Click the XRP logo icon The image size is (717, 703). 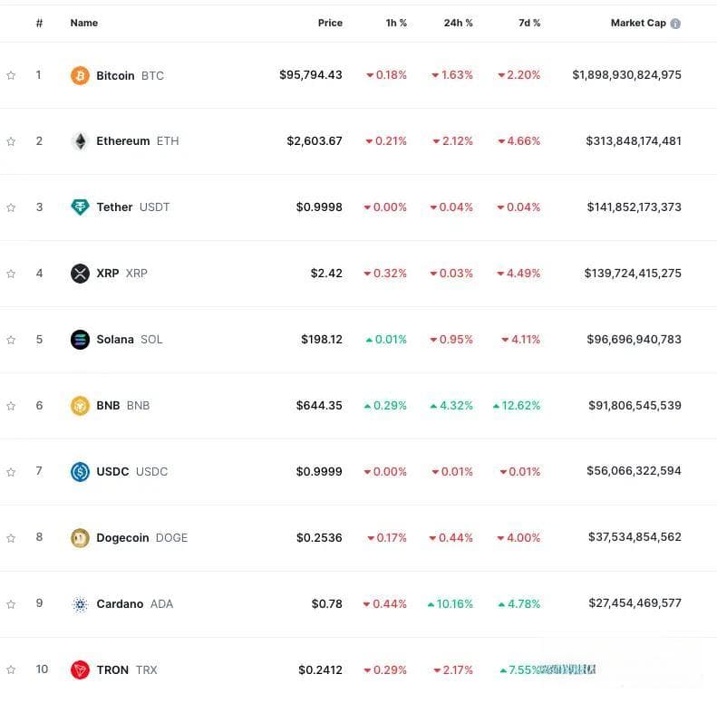[x=80, y=274]
